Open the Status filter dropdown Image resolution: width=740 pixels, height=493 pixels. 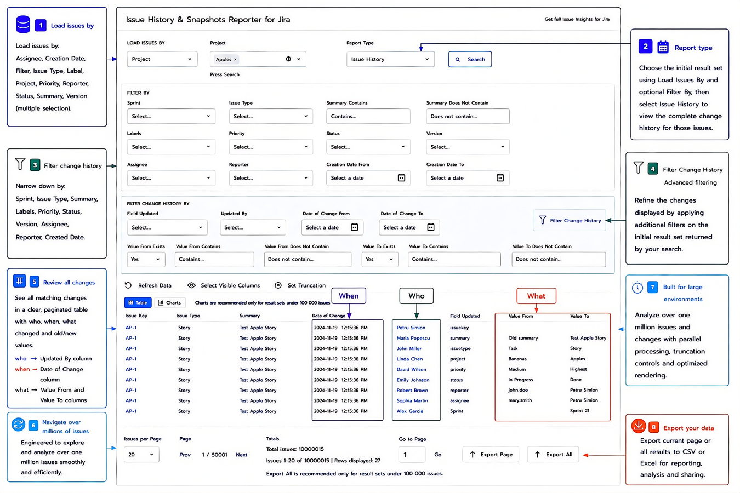pos(368,147)
